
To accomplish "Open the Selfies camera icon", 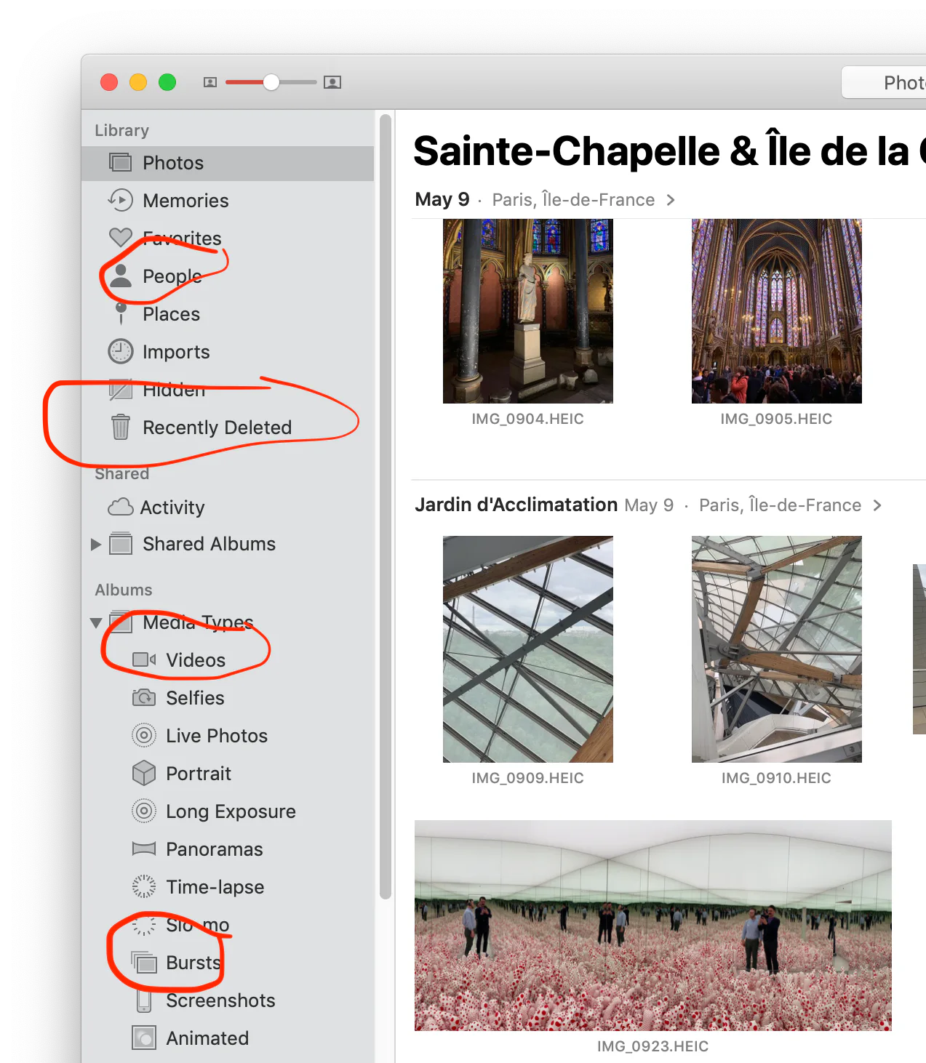I will coord(144,697).
